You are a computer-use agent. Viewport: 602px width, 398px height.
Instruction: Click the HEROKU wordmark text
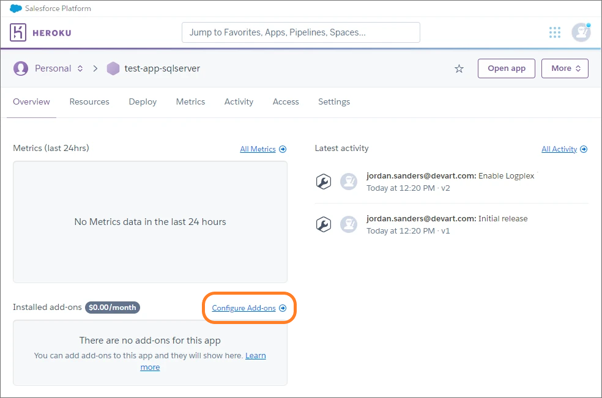pos(52,33)
